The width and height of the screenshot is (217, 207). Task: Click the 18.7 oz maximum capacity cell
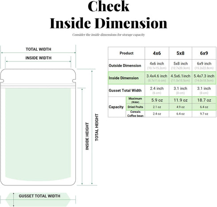[204, 100]
